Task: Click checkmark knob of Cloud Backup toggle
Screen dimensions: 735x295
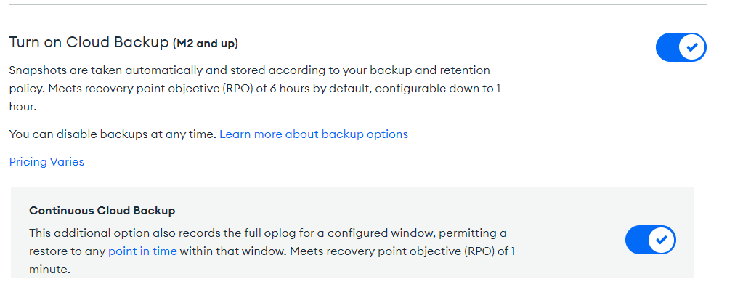Action: tap(692, 48)
